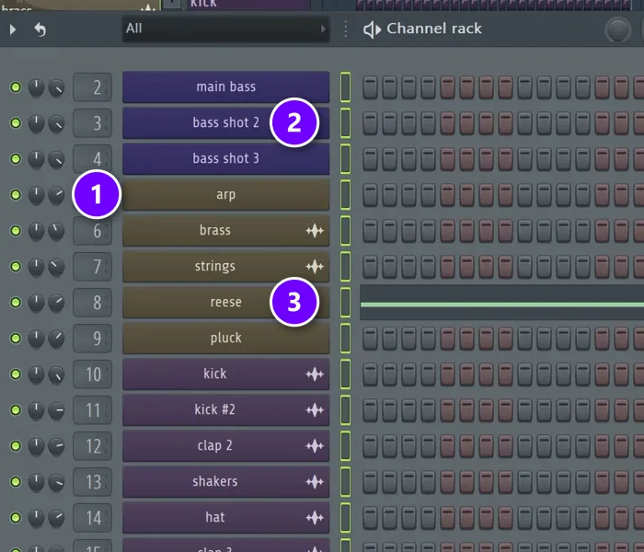Mute the reese channel
This screenshot has width=644, height=552.
point(16,303)
